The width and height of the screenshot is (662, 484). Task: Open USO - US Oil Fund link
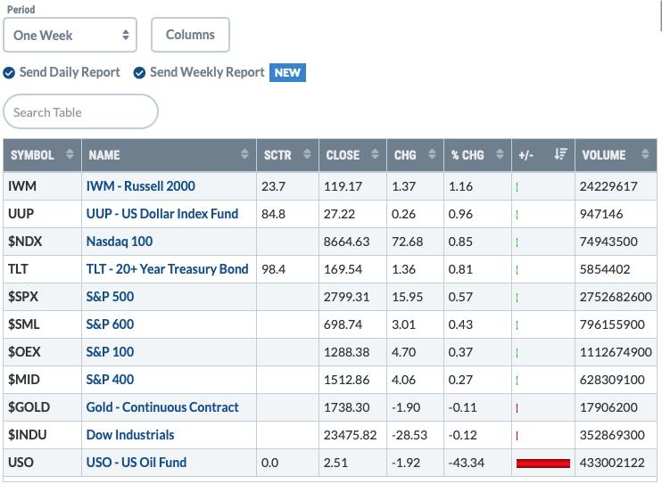point(137,463)
